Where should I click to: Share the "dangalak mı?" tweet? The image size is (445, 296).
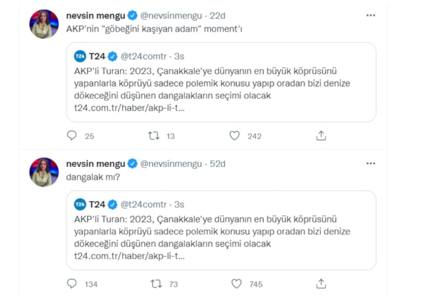pyautogui.click(x=321, y=284)
